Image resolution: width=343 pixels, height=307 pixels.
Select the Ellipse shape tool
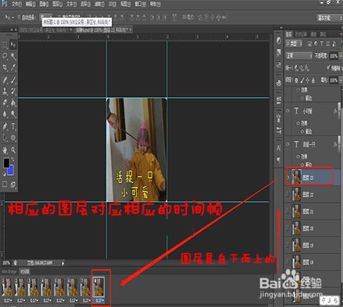click(13, 138)
